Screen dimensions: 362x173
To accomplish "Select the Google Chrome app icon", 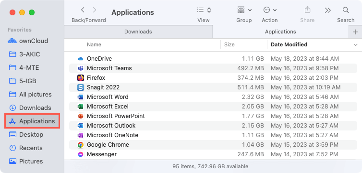I will 80,145.
